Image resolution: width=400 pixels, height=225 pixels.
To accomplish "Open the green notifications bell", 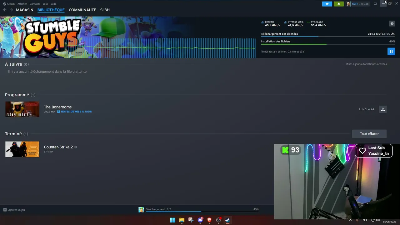I will (x=338, y=4).
